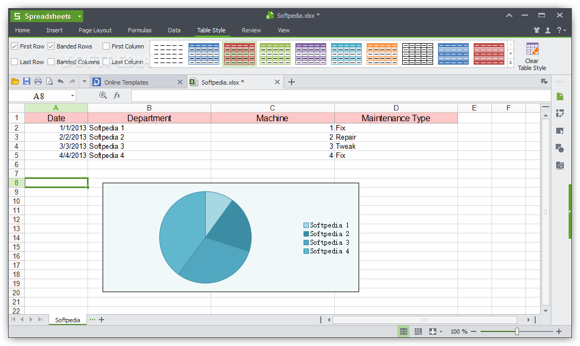Click Clear Table Style icon
Screen dimensions: 580x346
[x=532, y=49]
